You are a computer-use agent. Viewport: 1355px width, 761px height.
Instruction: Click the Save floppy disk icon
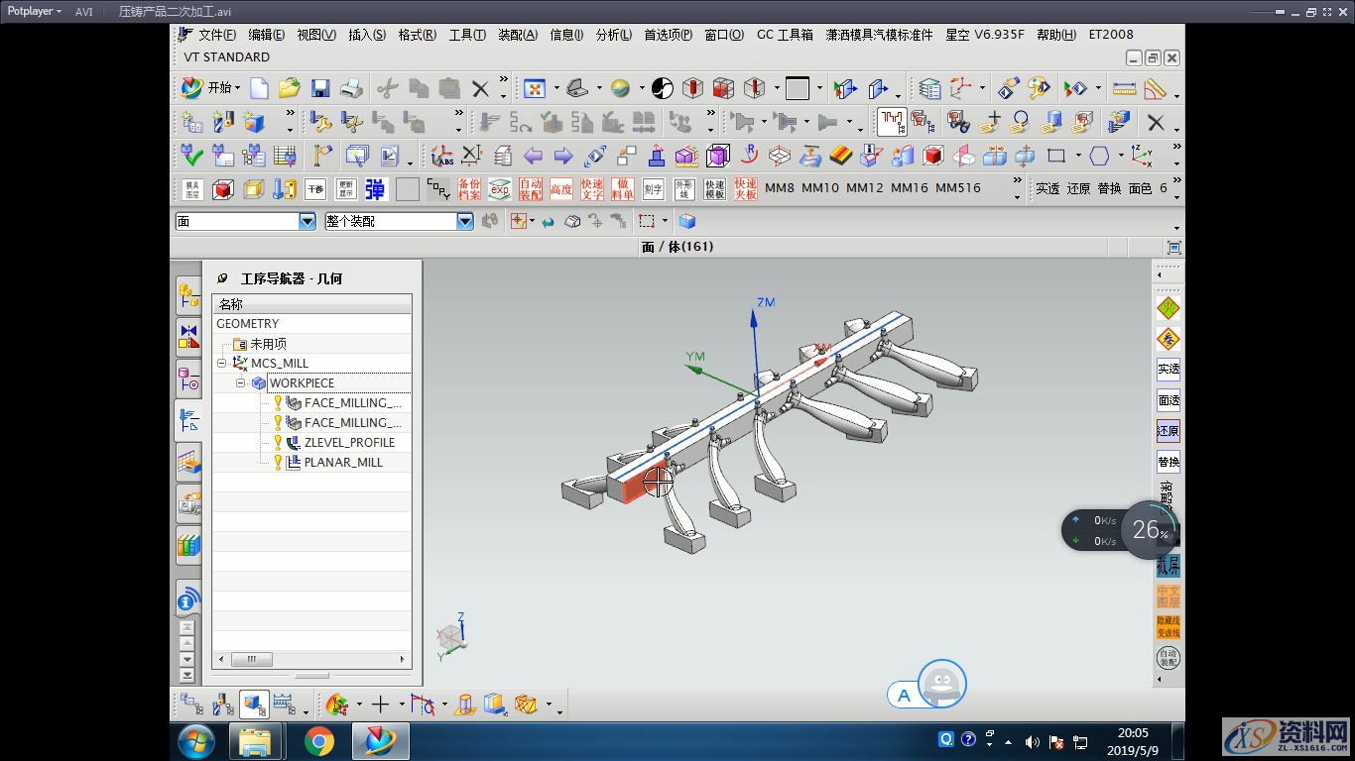[319, 89]
